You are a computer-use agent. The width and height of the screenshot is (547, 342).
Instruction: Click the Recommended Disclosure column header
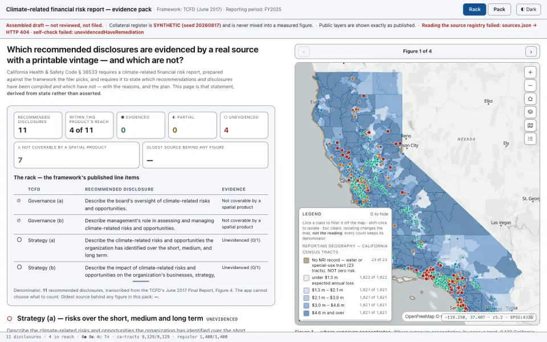click(119, 189)
